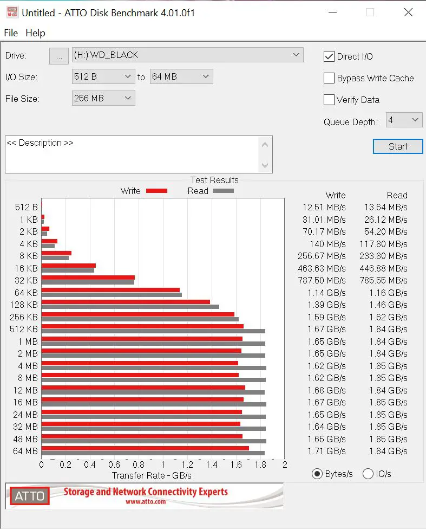Click the Transfer Rate - GB/s axis label
Screen dimensions: 426x529
click(152, 476)
